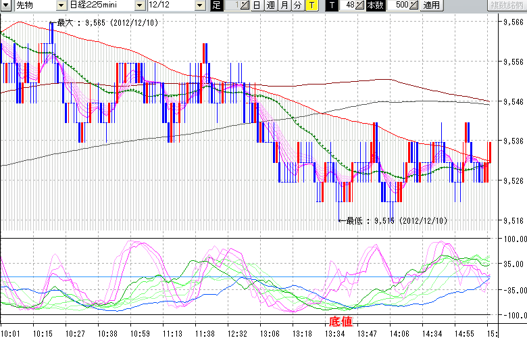The width and height of the screenshot is (527, 338).
Task: Focus the T value field showing 48
Action: pyautogui.click(x=349, y=5)
